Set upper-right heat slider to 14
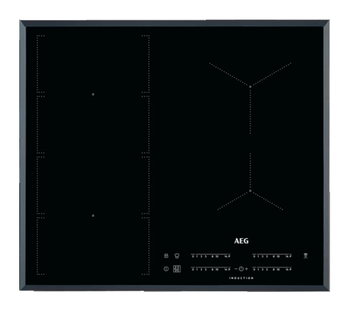The width and height of the screenshot is (350, 311). point(287,256)
